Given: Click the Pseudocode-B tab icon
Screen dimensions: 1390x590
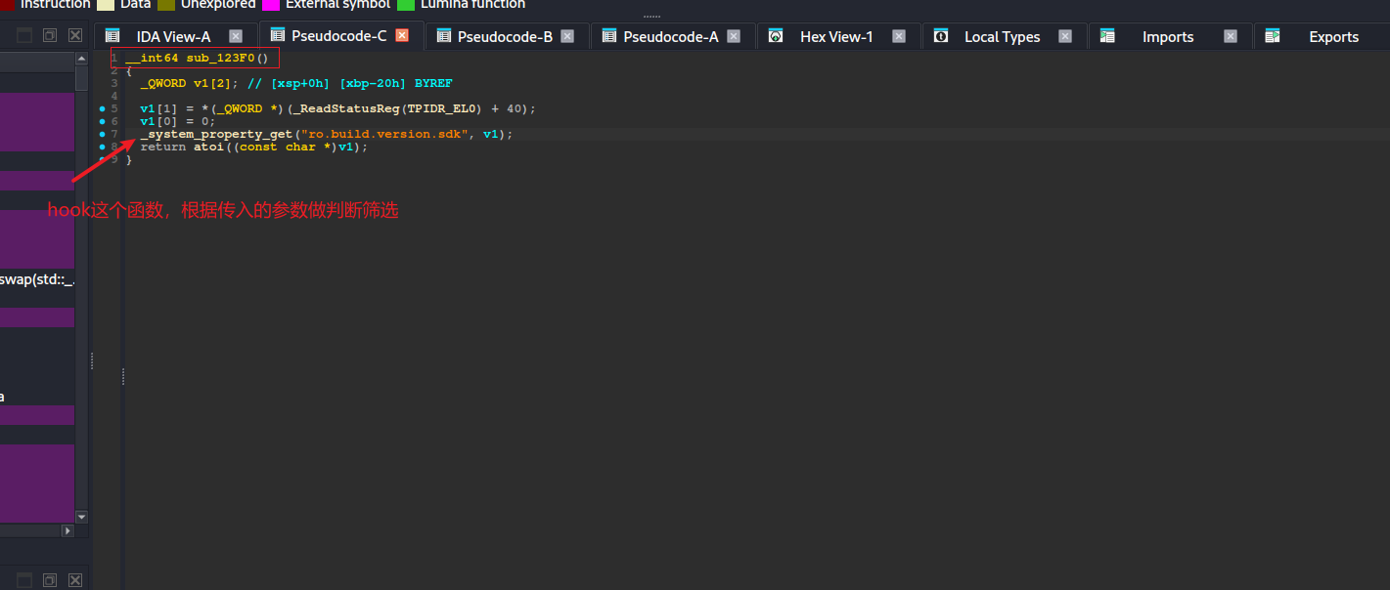Looking at the screenshot, I should (x=443, y=36).
